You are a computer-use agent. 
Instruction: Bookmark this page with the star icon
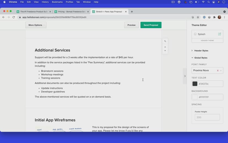pos(198,17)
